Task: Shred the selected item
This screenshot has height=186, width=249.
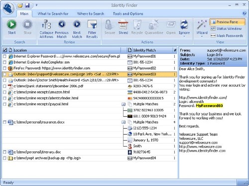Action: [123, 27]
